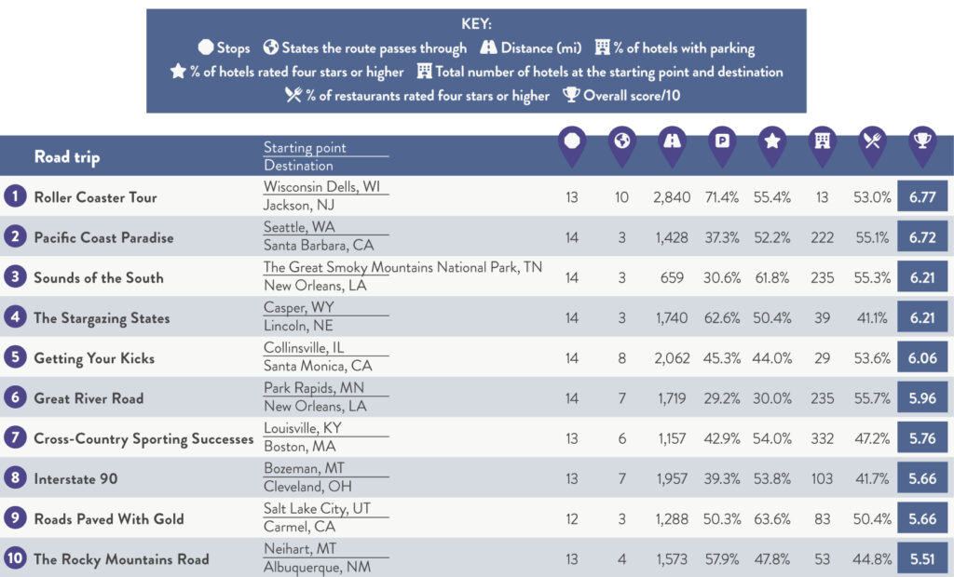Select the 5.51 overall score cell
954x577 pixels.
[x=922, y=558]
